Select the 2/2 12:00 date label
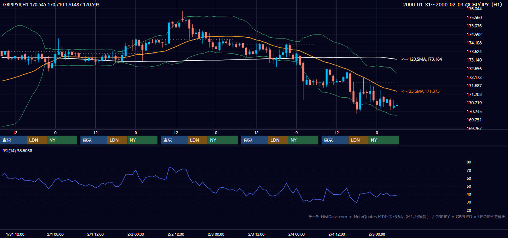The height and width of the screenshot is (238, 508). [x=176, y=234]
